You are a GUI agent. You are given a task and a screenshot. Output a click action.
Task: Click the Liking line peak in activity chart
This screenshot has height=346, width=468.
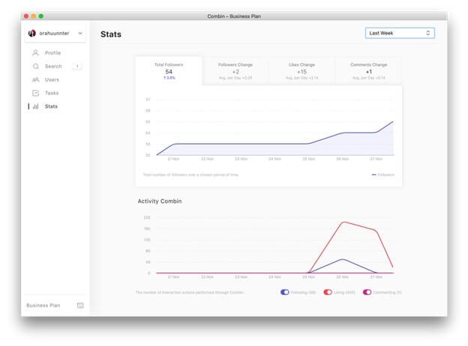pos(343,222)
